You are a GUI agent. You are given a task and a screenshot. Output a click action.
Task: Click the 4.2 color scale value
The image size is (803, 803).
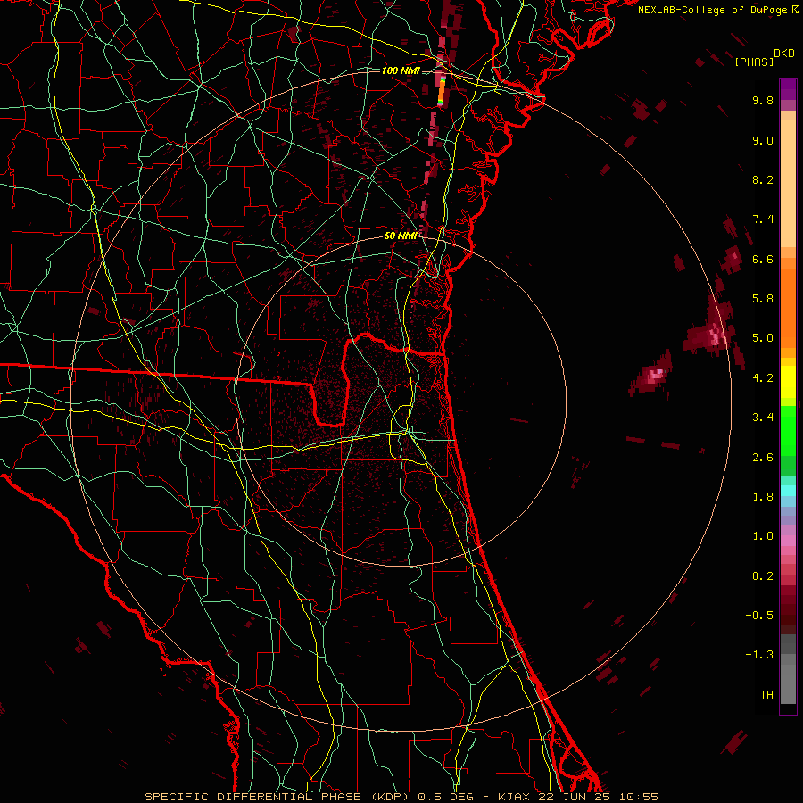[x=763, y=378]
